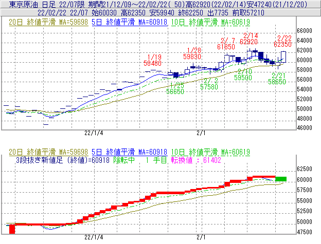Click the latest white candlestick on 2/22
The image size is (321, 244).
283,57
